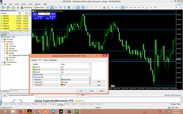Click the Orange MediumColor swatch

62,82
